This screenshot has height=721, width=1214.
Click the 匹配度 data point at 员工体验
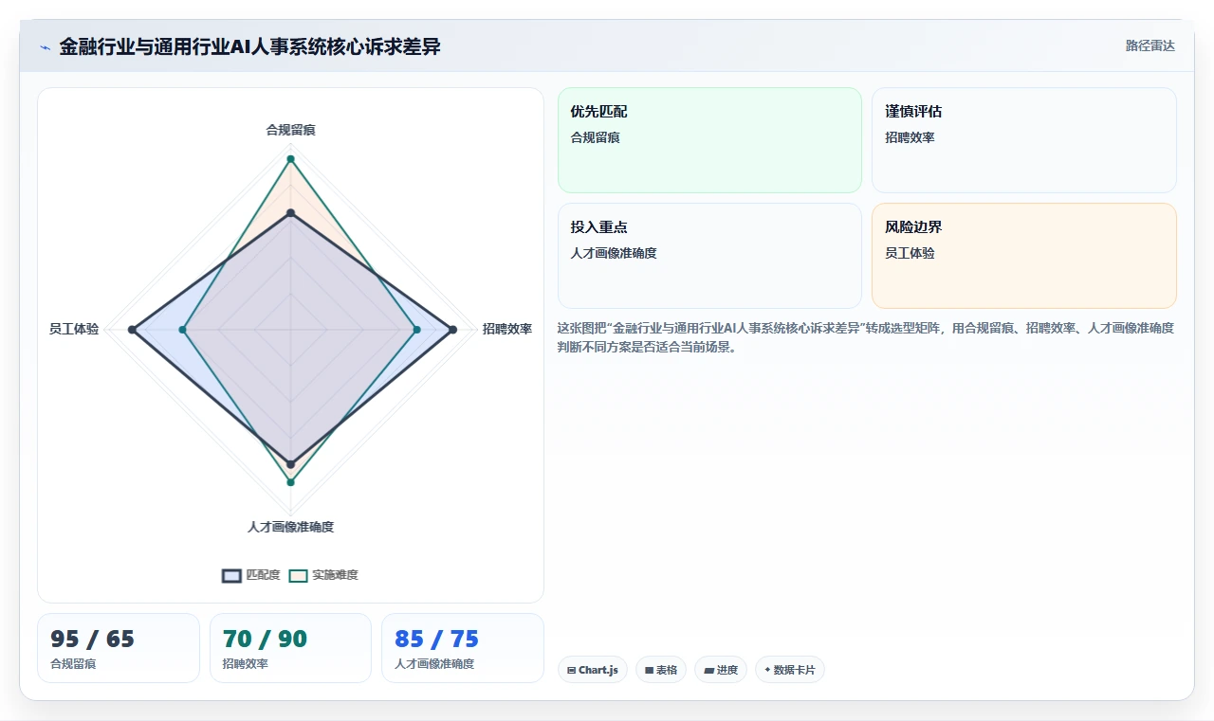click(133, 330)
